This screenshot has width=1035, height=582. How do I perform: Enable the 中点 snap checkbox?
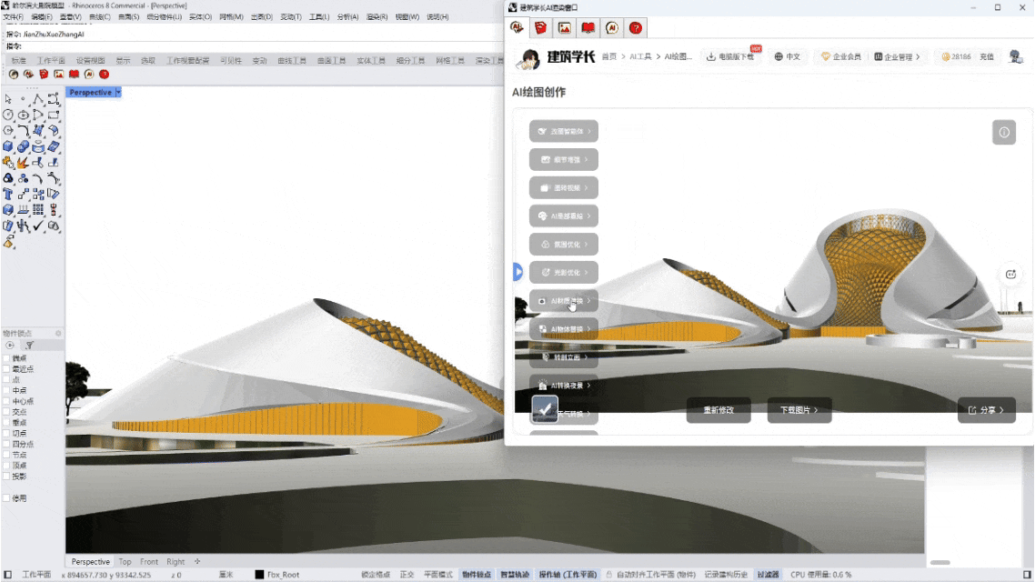tap(6, 391)
